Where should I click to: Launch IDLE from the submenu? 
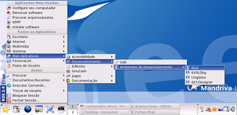click(205, 68)
